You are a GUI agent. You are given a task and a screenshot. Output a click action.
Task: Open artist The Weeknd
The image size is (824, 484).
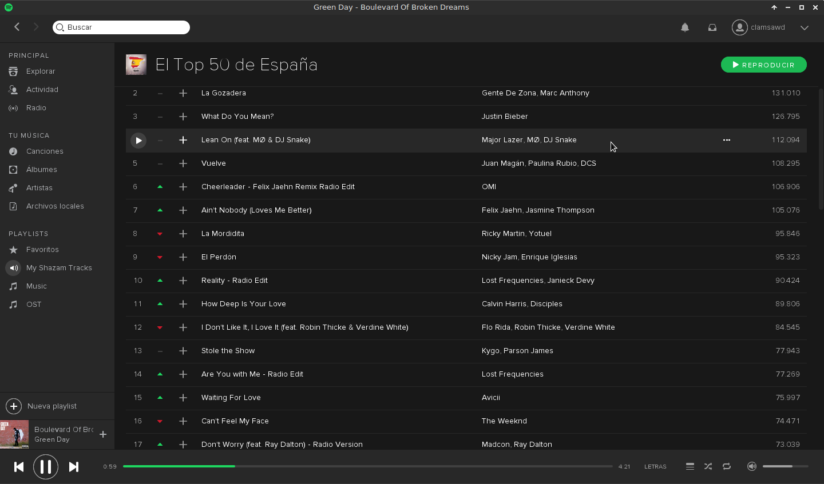[504, 421]
